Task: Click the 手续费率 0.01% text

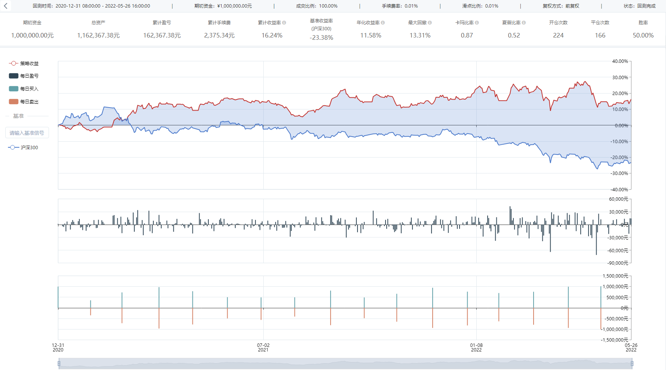Action: pos(400,6)
